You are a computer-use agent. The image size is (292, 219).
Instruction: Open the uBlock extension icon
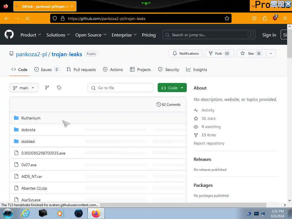275,18
